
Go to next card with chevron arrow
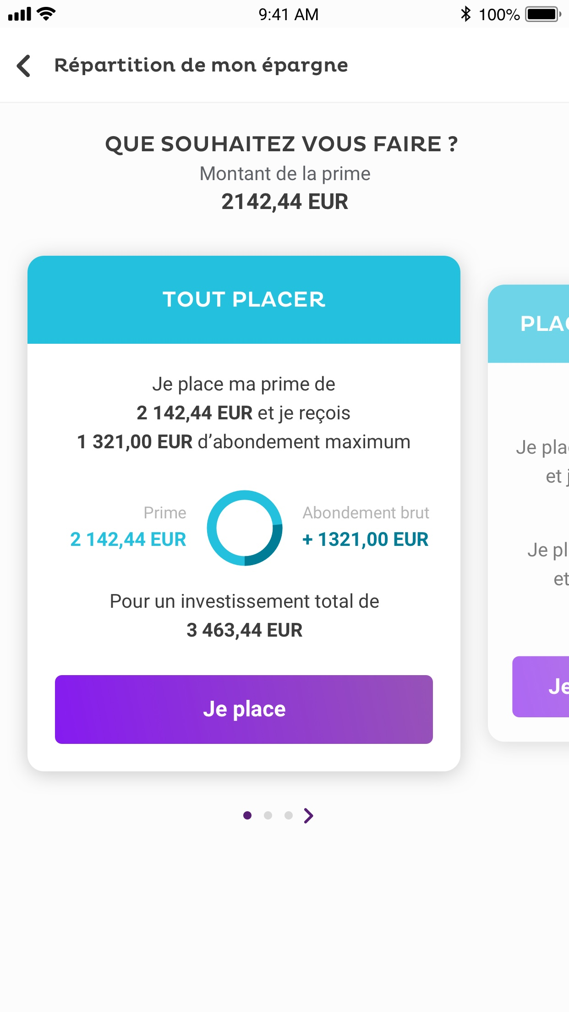pyautogui.click(x=309, y=815)
